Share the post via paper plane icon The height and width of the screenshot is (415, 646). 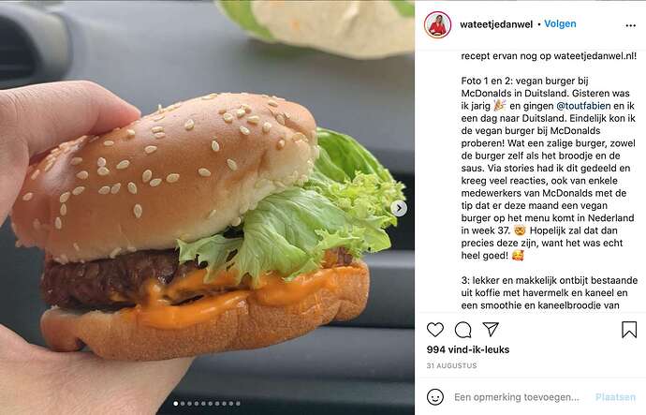pyautogui.click(x=491, y=329)
